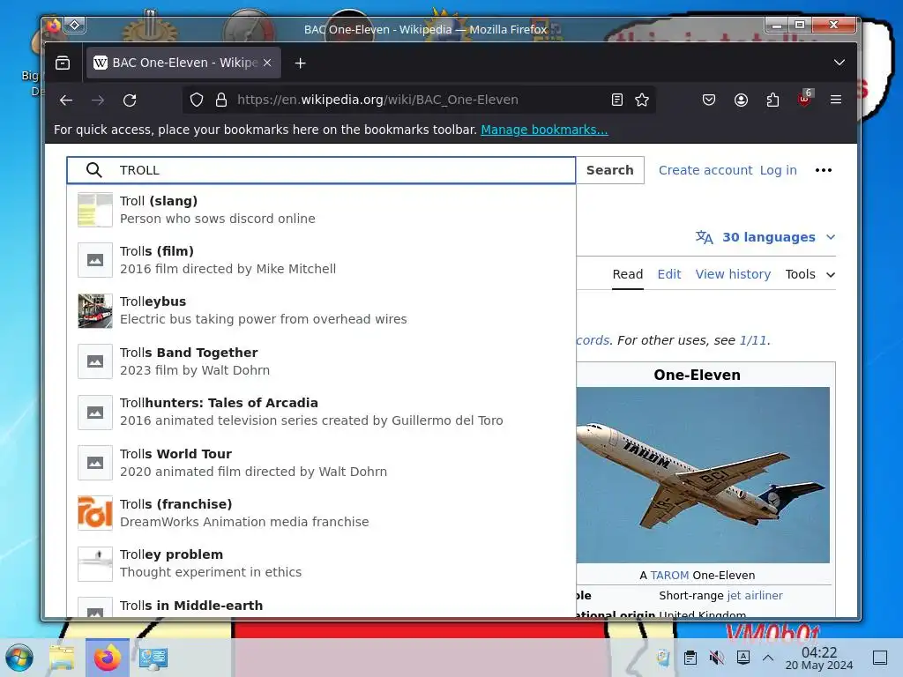Screen dimensions: 903x677
Task: Open the TAROM One-Eleven airplane photo
Action: 703,475
